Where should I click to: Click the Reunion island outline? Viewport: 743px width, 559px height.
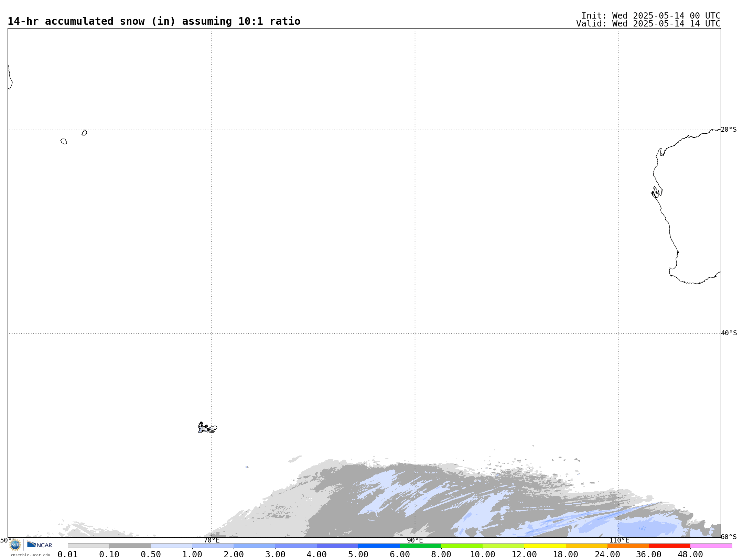(64, 141)
